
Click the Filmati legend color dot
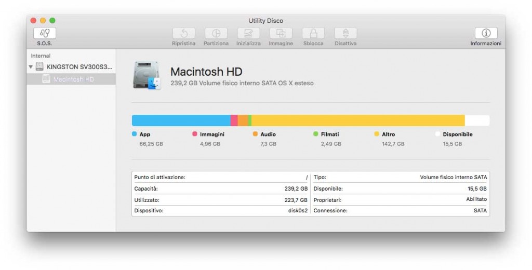click(316, 134)
